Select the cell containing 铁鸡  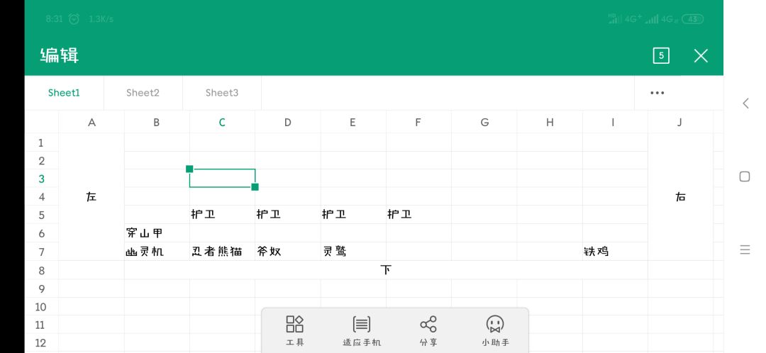pos(615,252)
